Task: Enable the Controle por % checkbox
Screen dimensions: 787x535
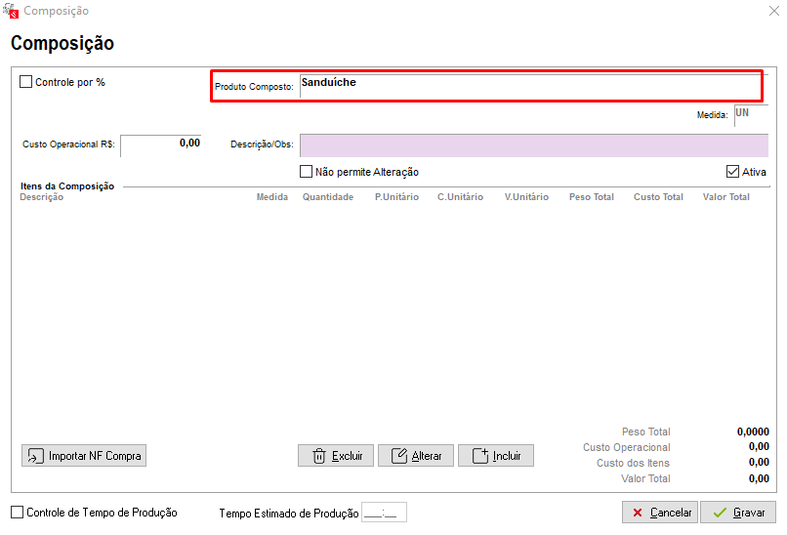Action: pyautogui.click(x=25, y=81)
